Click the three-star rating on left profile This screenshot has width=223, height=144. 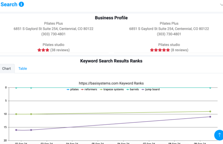pyautogui.click(x=43, y=50)
